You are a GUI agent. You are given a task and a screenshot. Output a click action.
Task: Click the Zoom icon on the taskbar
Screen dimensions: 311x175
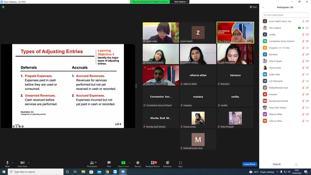tap(123, 172)
